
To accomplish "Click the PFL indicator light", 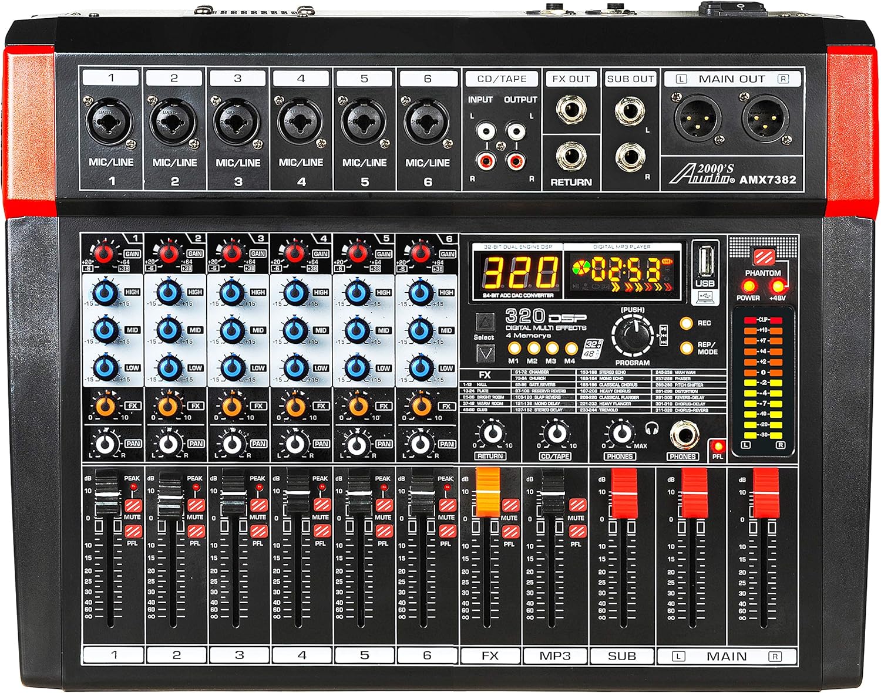I will 718,447.
